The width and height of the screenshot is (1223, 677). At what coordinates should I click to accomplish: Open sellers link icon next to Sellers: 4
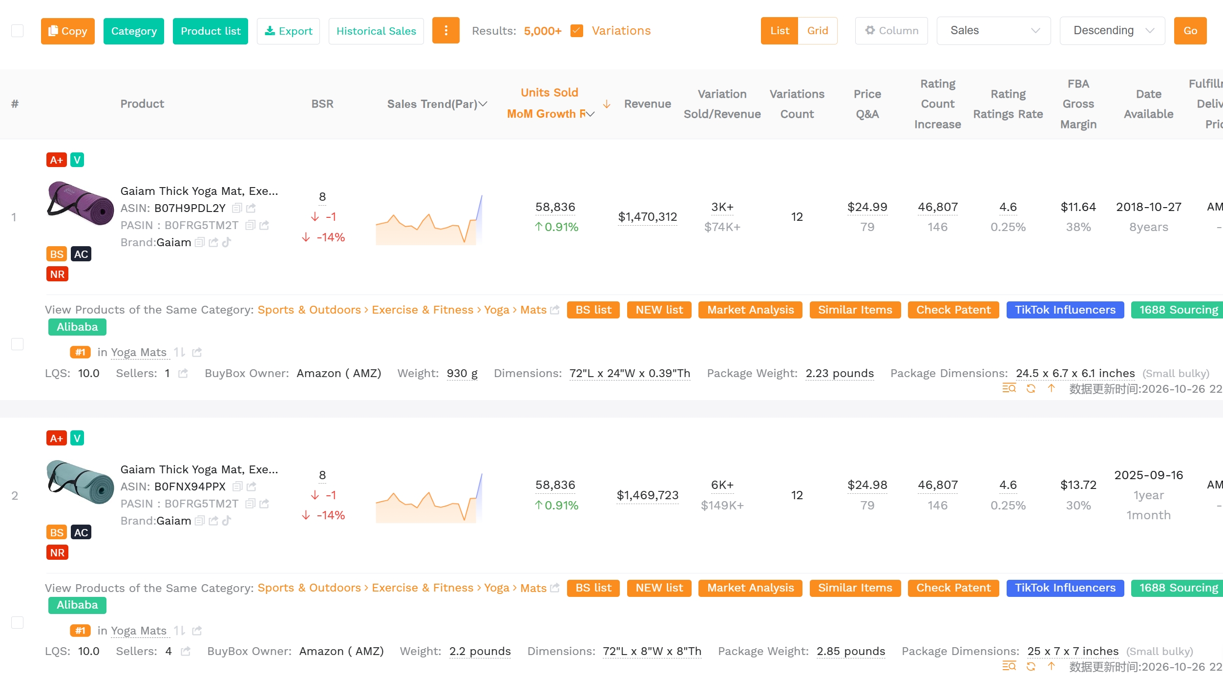coord(186,652)
